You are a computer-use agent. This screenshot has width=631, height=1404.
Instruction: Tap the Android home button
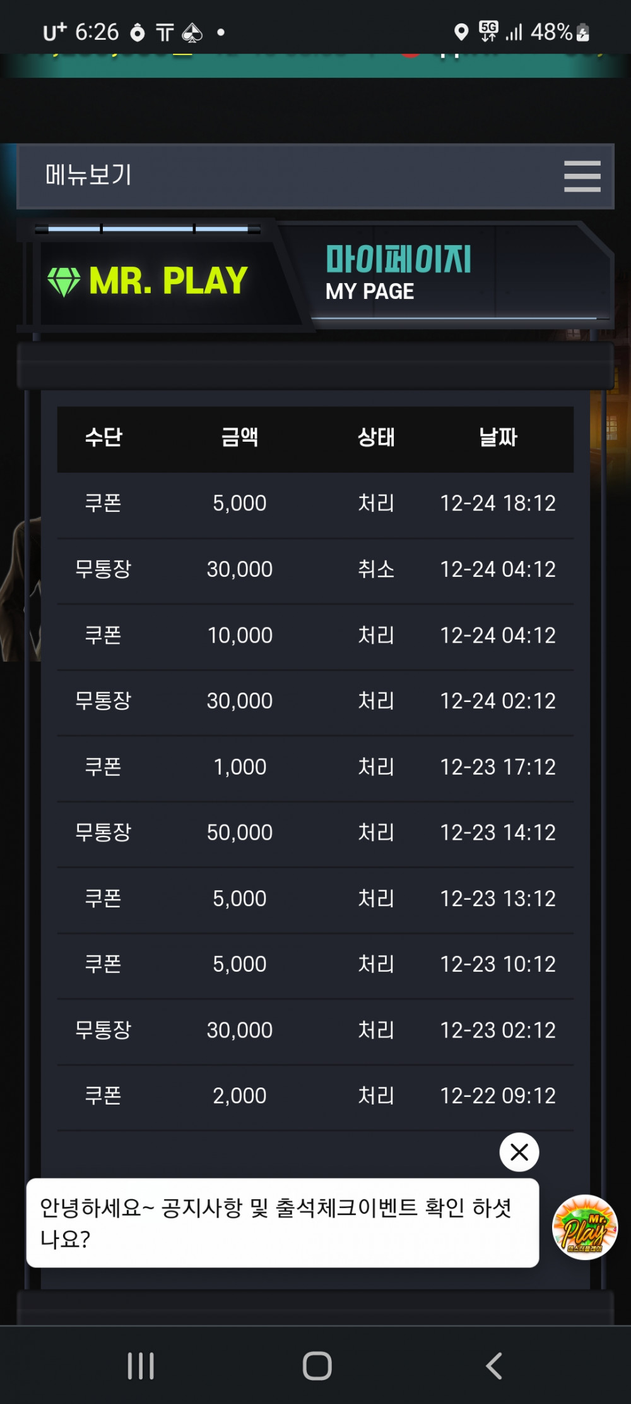pos(317,1366)
